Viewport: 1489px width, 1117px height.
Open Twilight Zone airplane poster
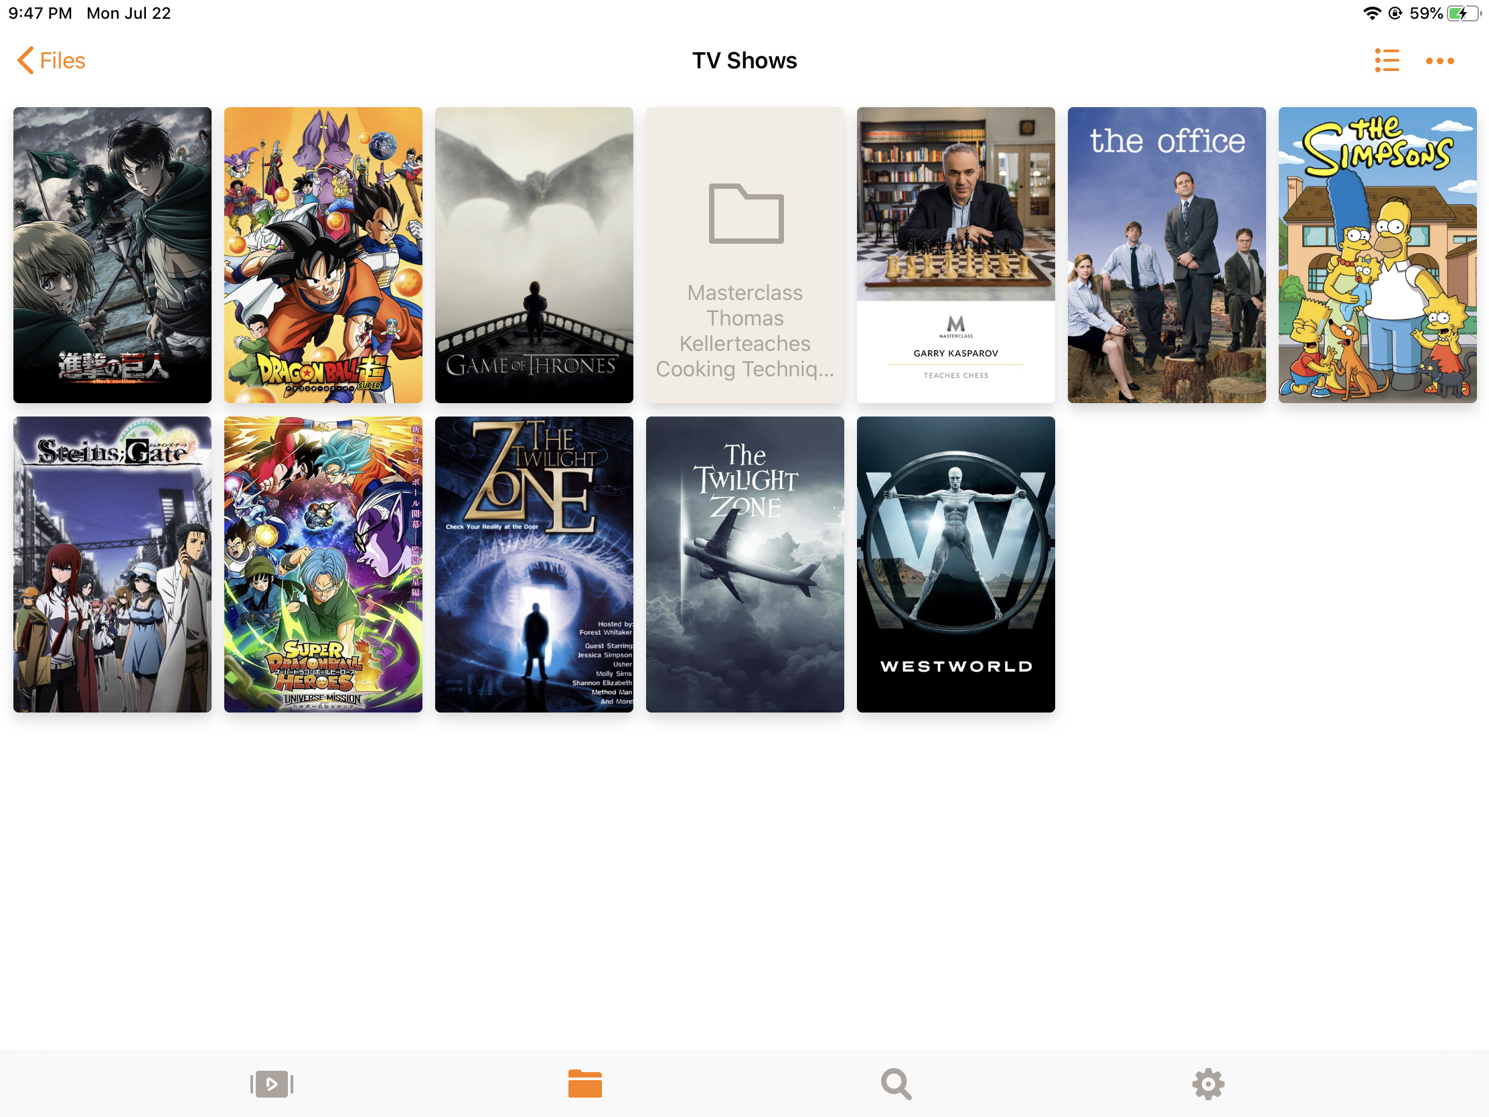click(744, 565)
